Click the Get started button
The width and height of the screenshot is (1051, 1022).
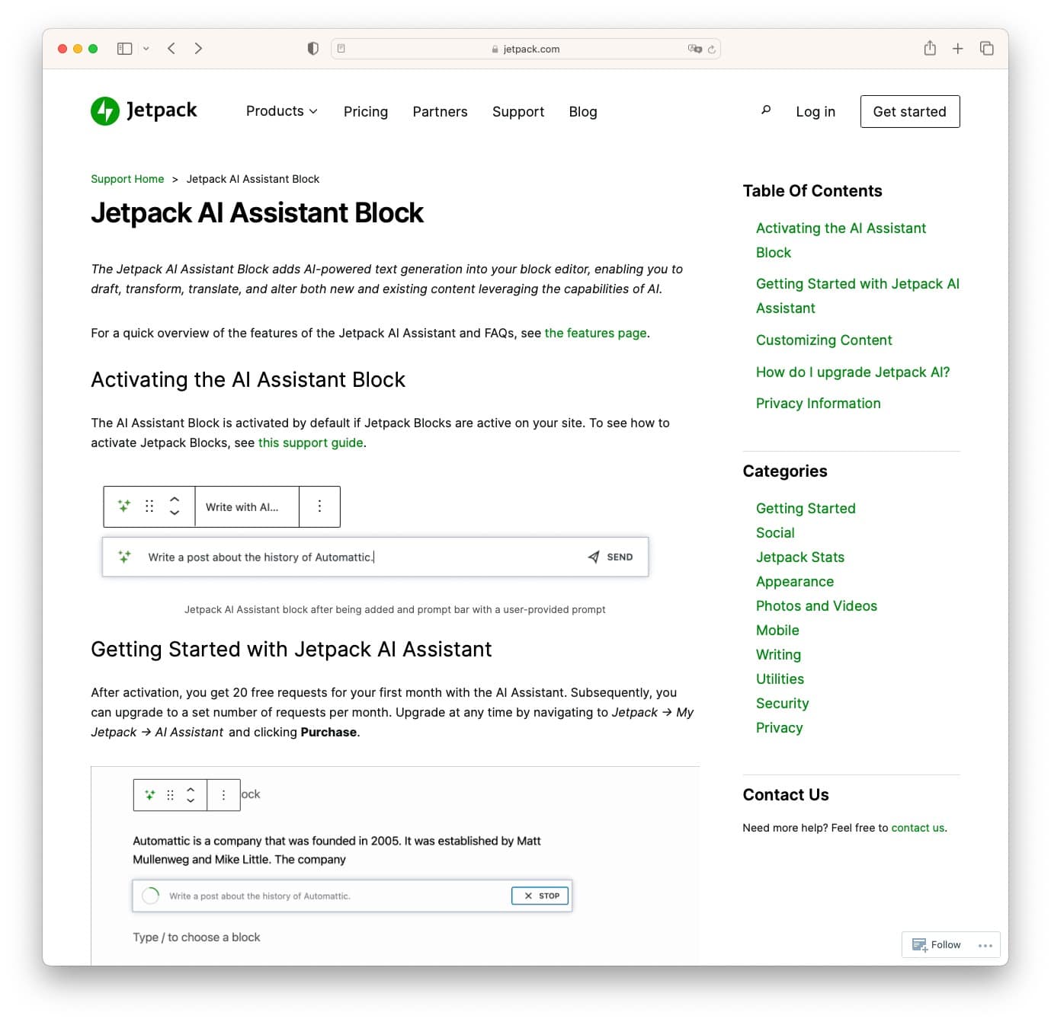click(909, 111)
